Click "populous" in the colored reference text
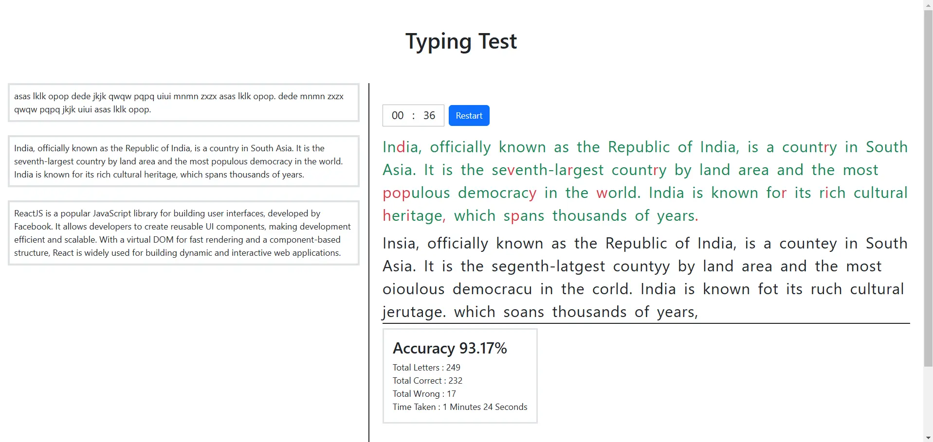 [x=416, y=193]
